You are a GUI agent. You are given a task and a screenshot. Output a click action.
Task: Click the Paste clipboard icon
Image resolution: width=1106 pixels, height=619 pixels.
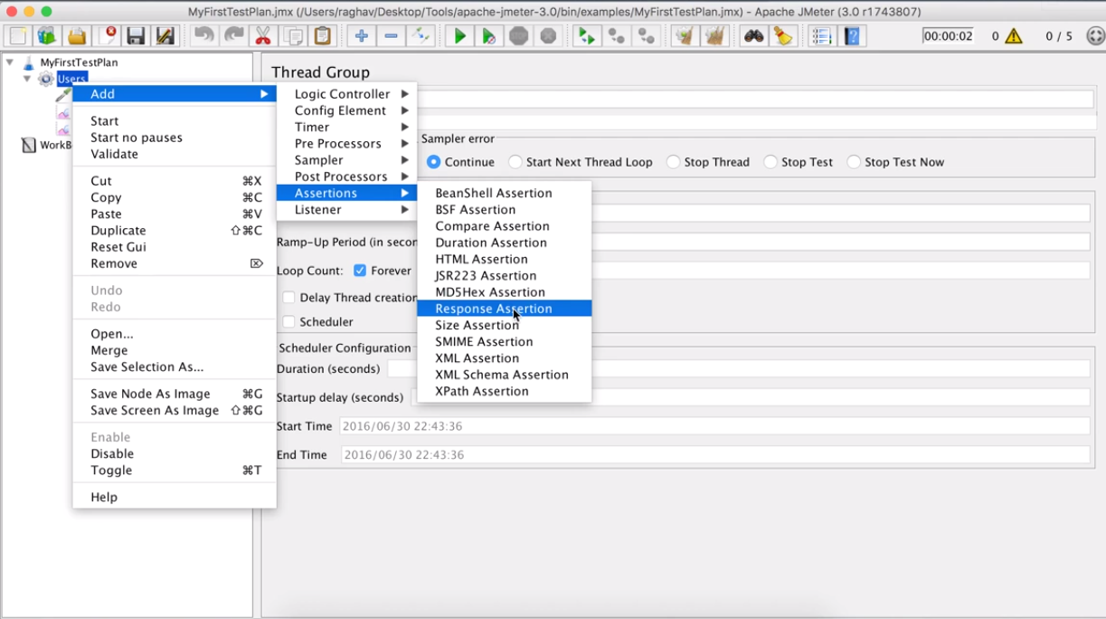[x=322, y=36]
